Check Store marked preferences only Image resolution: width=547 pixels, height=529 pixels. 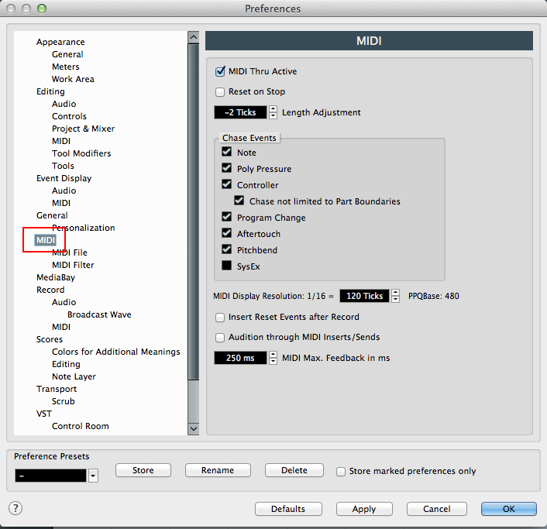tap(341, 472)
